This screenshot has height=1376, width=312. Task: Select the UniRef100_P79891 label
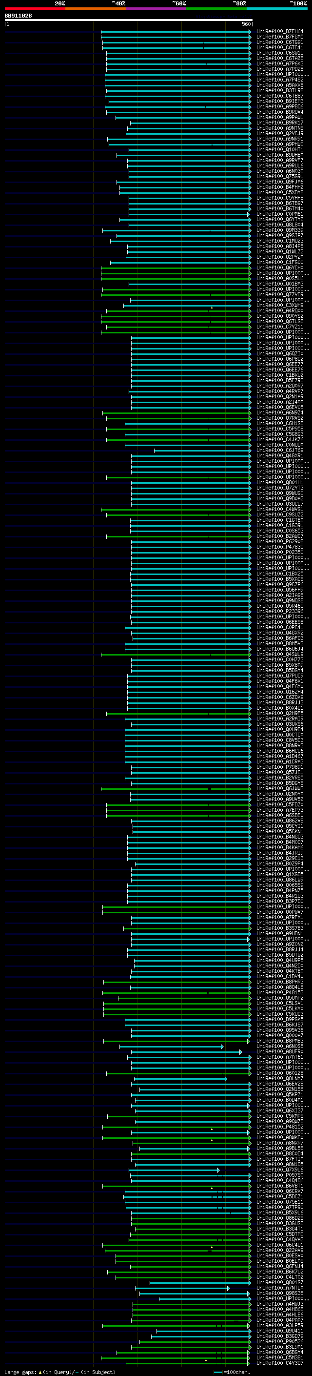pos(279,766)
